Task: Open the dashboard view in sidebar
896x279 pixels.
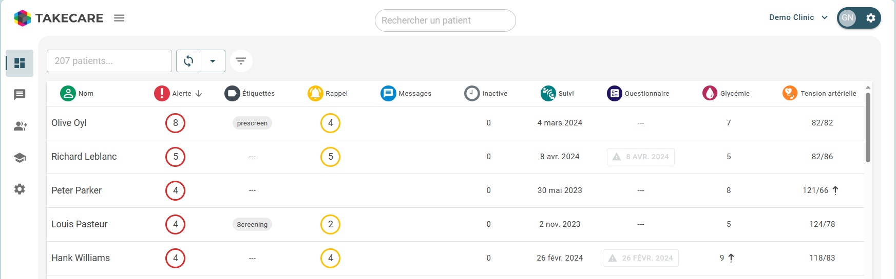Action: coord(20,63)
